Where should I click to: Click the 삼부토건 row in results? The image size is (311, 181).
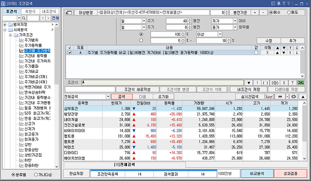coord(181,109)
